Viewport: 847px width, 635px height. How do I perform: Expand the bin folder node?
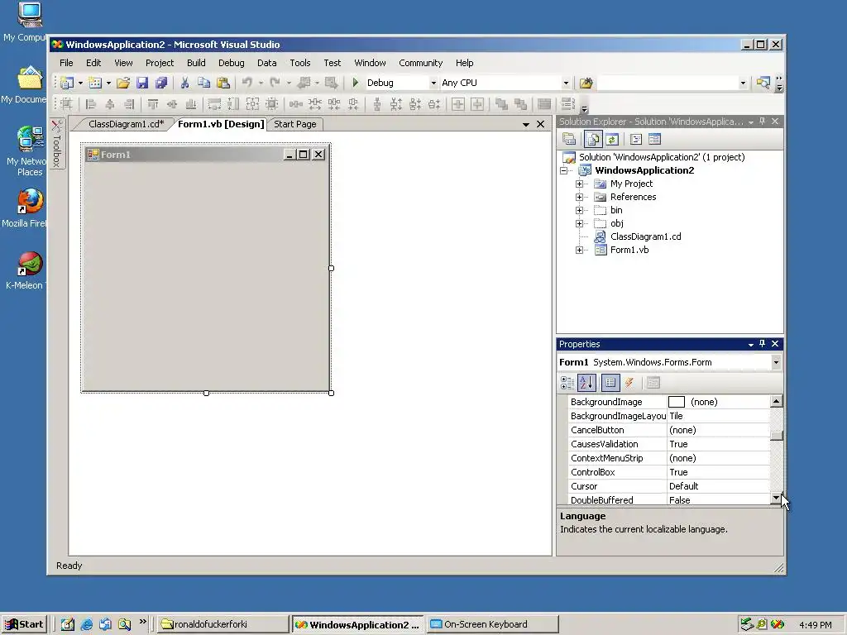coord(579,210)
